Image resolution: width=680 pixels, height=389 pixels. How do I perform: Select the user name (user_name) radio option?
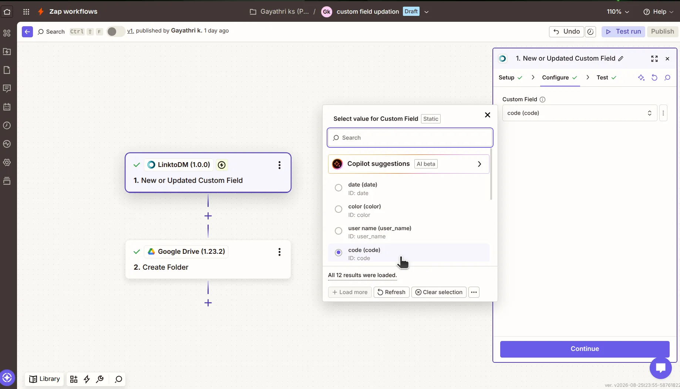coord(339,231)
